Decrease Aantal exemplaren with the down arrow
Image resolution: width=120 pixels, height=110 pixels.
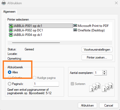coord(104,74)
